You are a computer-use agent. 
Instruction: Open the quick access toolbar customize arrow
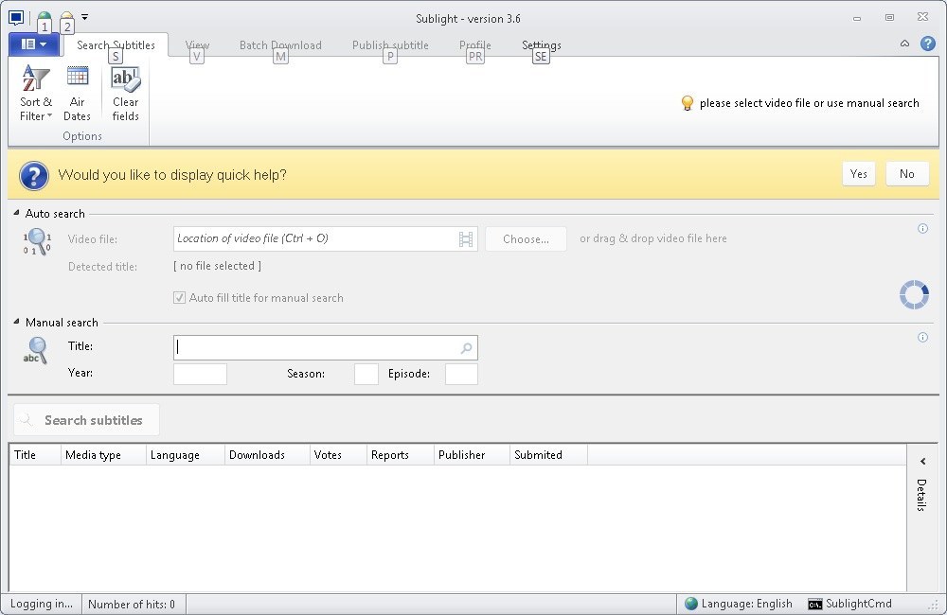(x=84, y=17)
